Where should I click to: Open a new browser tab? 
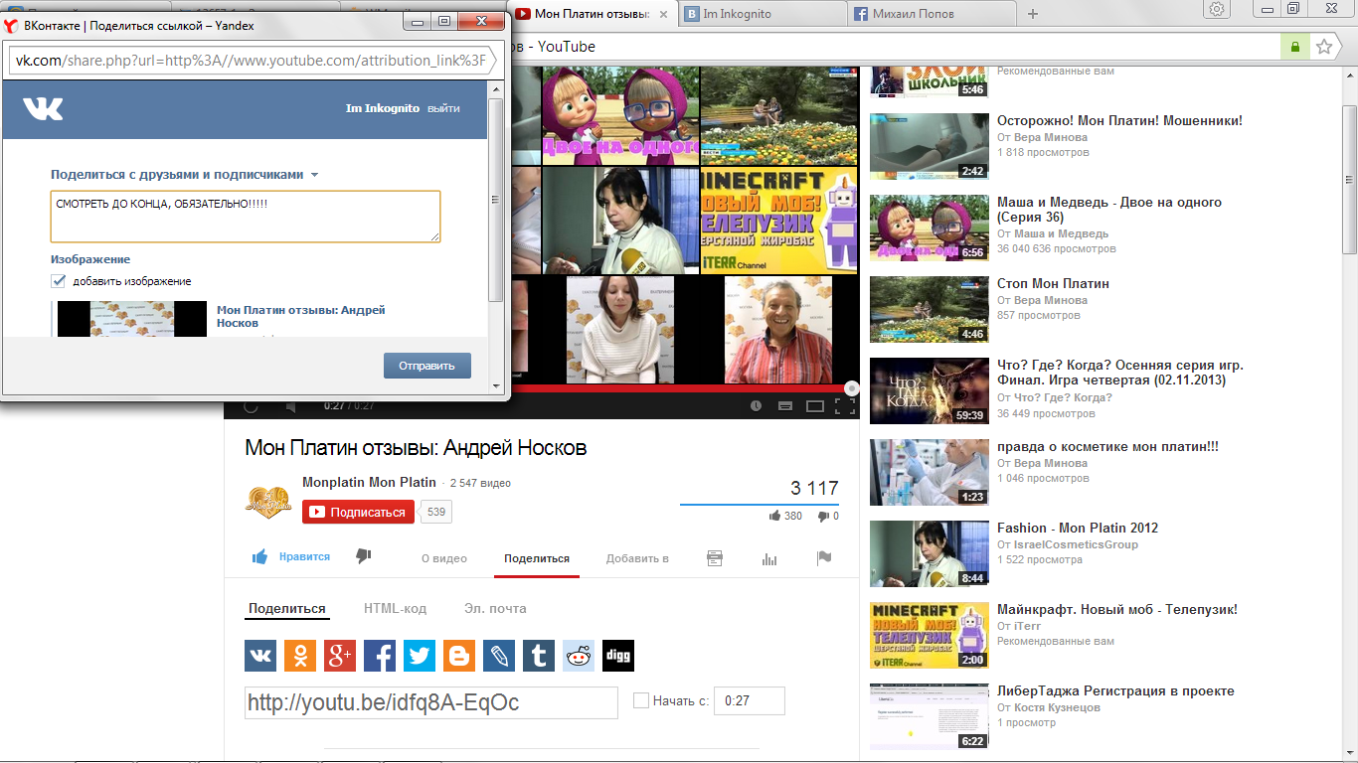point(1033,14)
